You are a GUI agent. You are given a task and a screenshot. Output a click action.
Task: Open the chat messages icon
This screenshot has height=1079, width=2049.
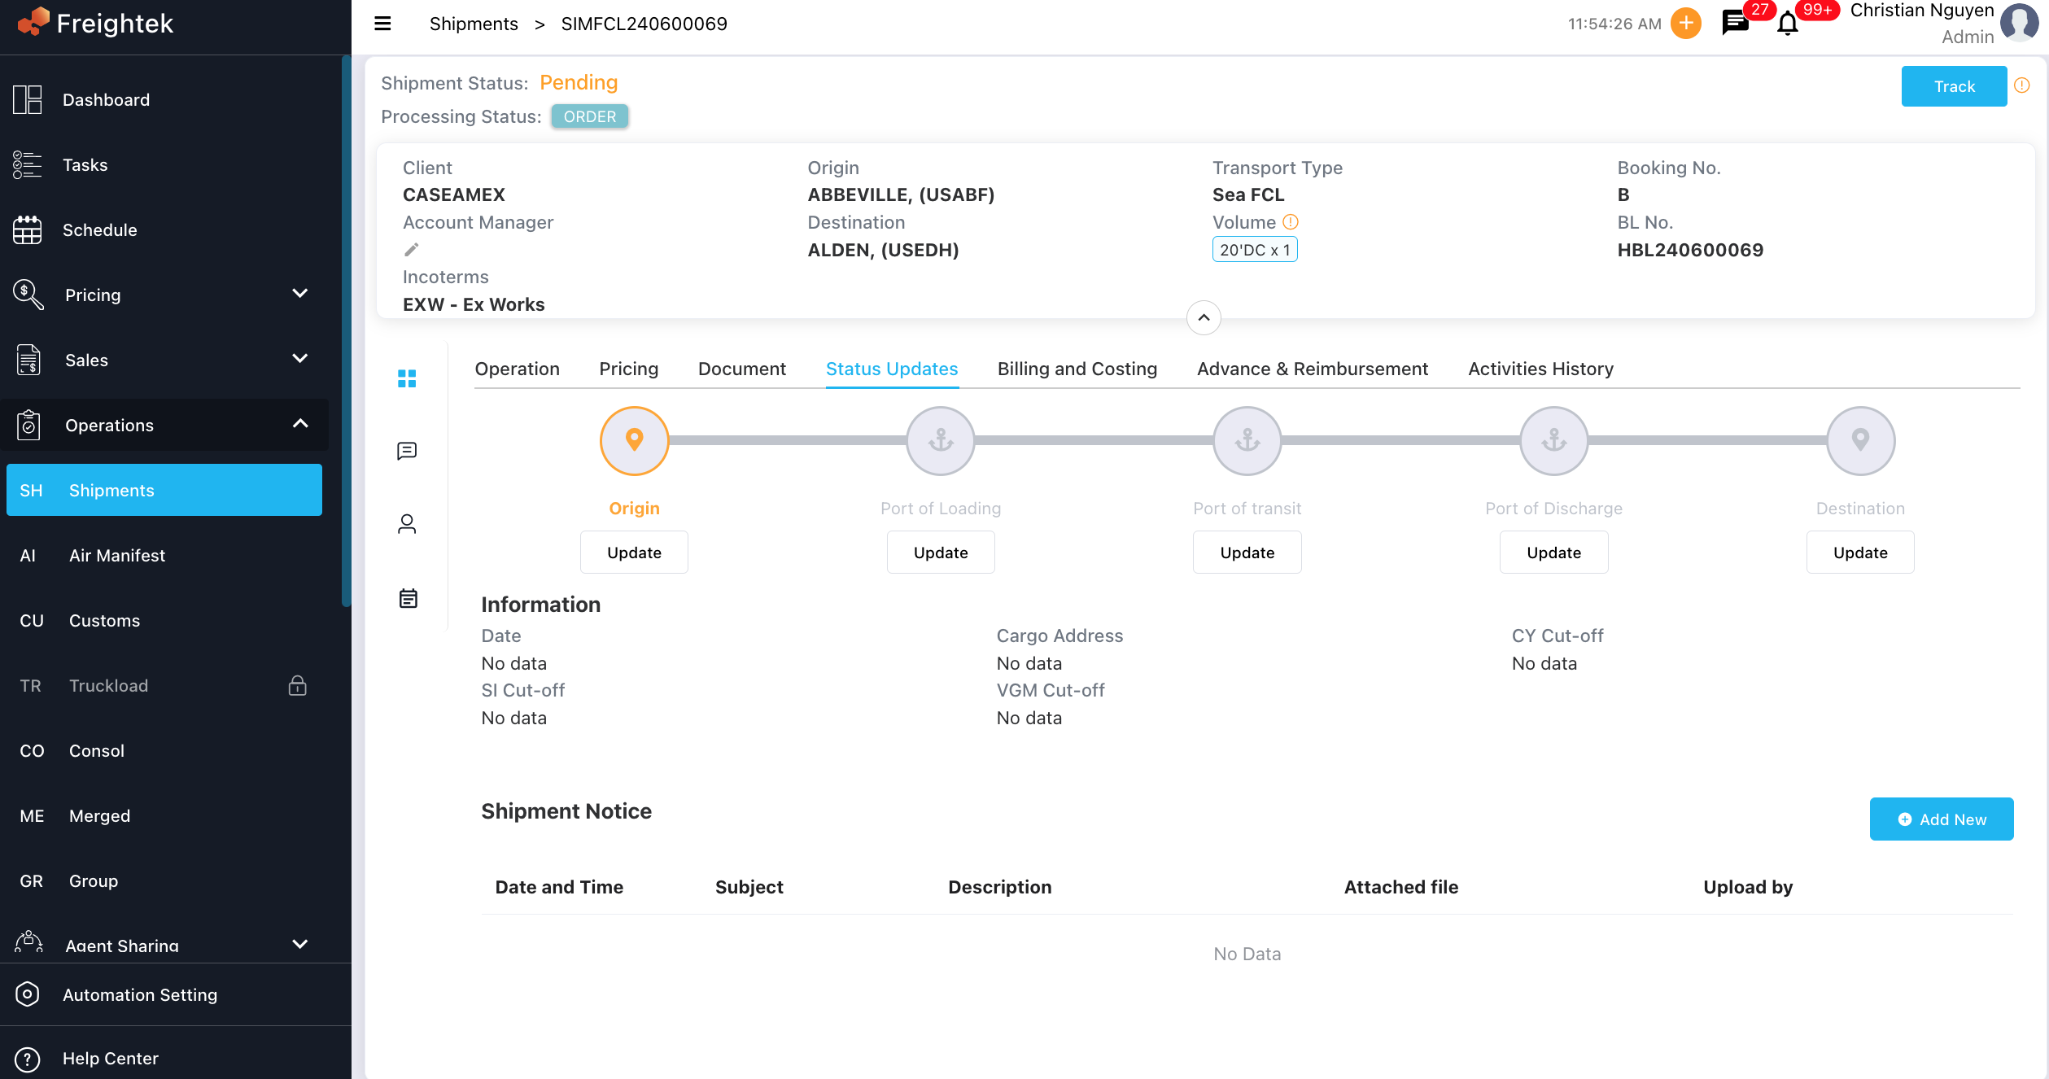tap(1734, 24)
